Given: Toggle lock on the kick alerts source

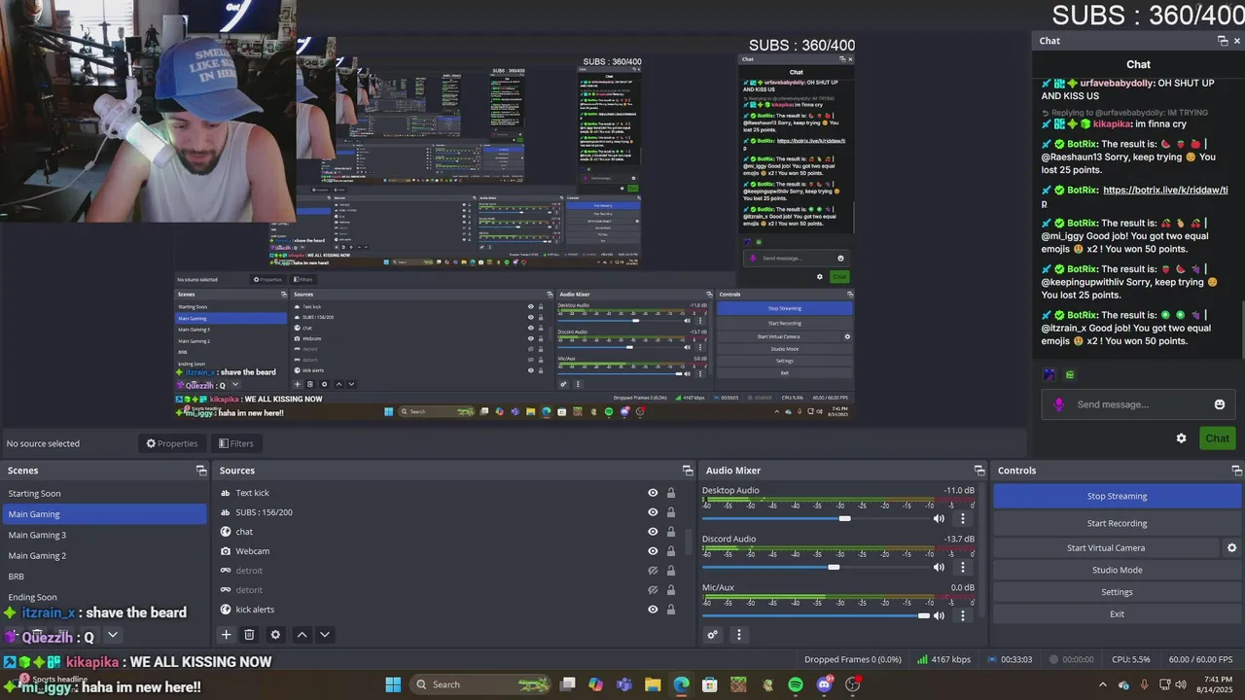Looking at the screenshot, I should click(670, 610).
